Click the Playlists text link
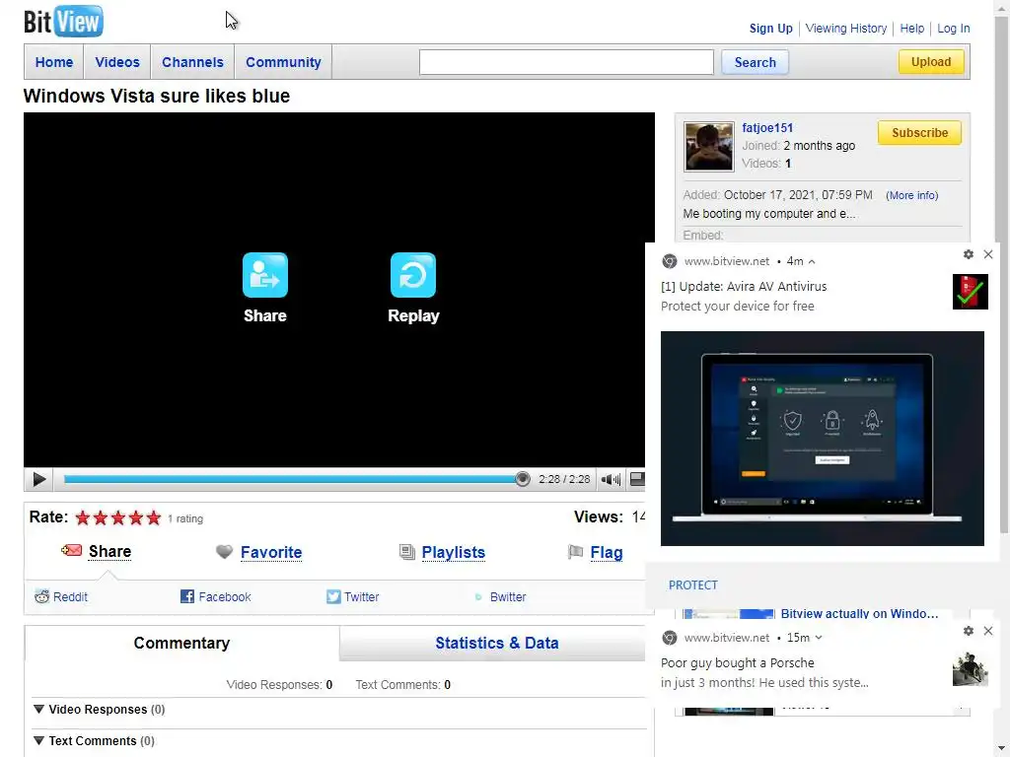 click(x=454, y=552)
